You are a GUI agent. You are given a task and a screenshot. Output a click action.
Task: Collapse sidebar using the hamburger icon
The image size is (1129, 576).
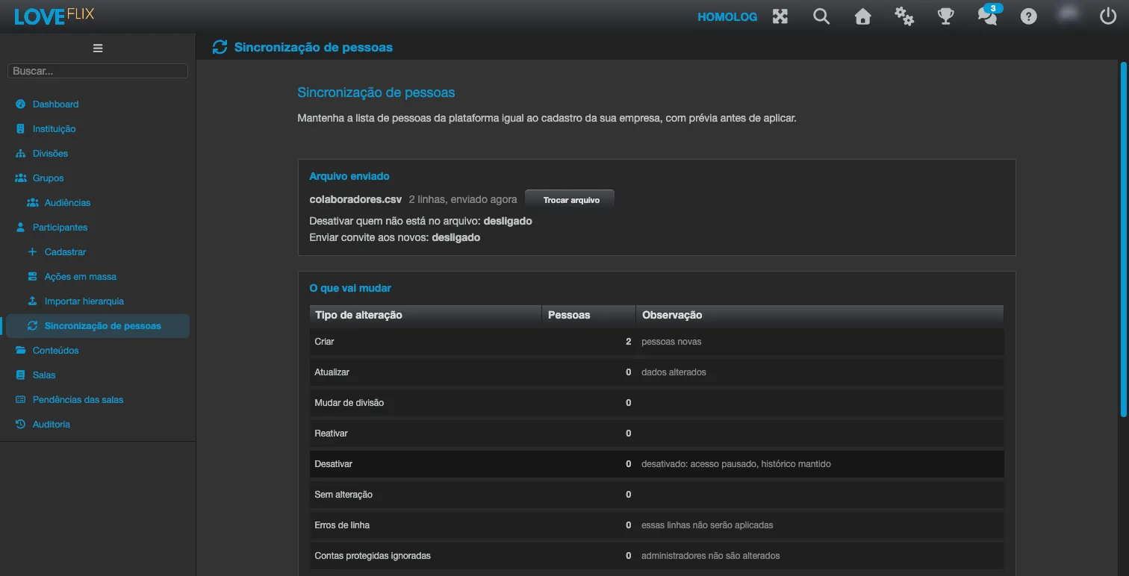(98, 48)
